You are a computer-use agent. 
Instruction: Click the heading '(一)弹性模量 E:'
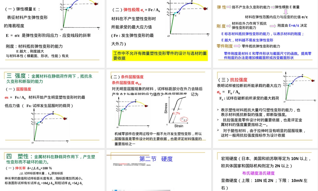(x=22, y=9)
